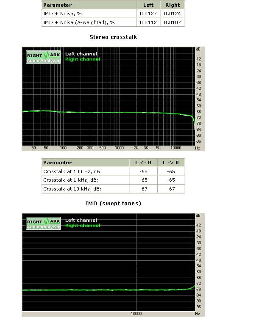This screenshot has width=256, height=323.
Task: Select the IMD + Noise (A-weighted) row label
Action: coord(80,22)
